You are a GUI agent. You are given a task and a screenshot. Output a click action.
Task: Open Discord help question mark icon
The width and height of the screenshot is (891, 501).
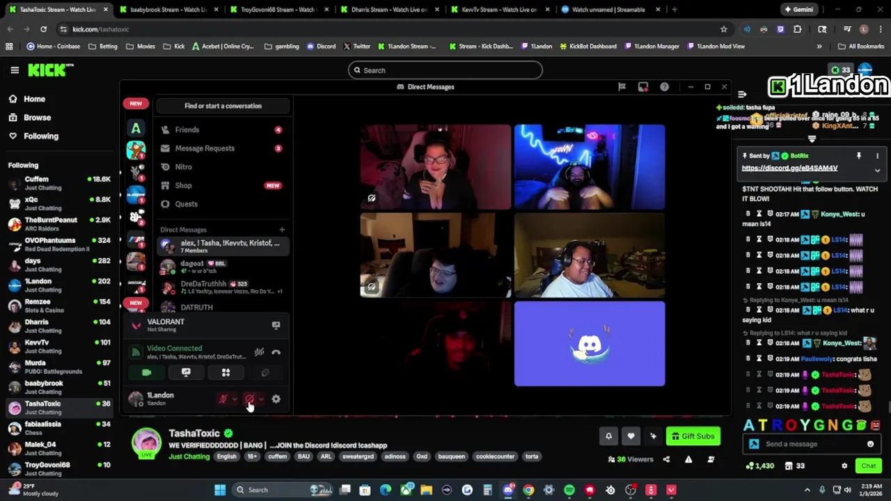[x=664, y=87]
